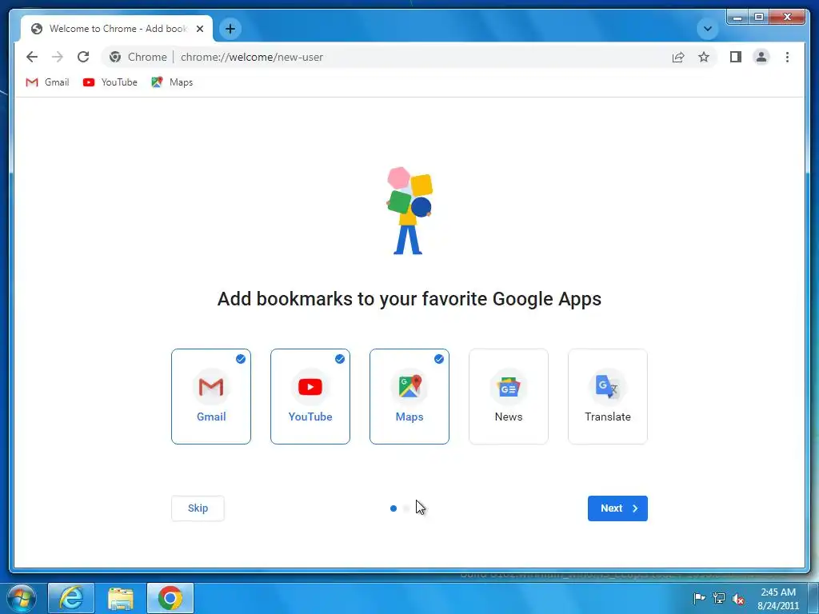
Task: Open the Gmail bookmark in bookmarks bar
Action: pos(47,82)
